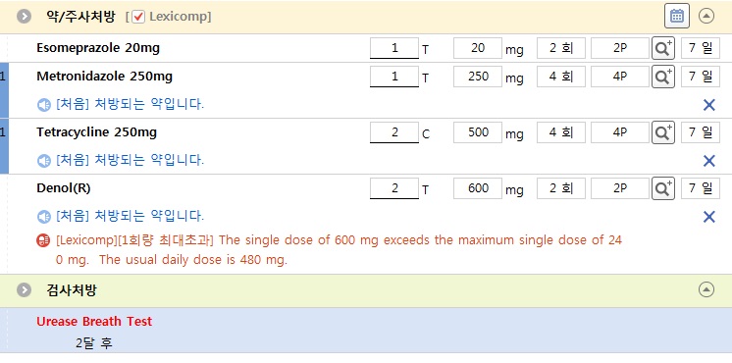Select the Urease Breath Test order
732x363 pixels.
point(94,322)
